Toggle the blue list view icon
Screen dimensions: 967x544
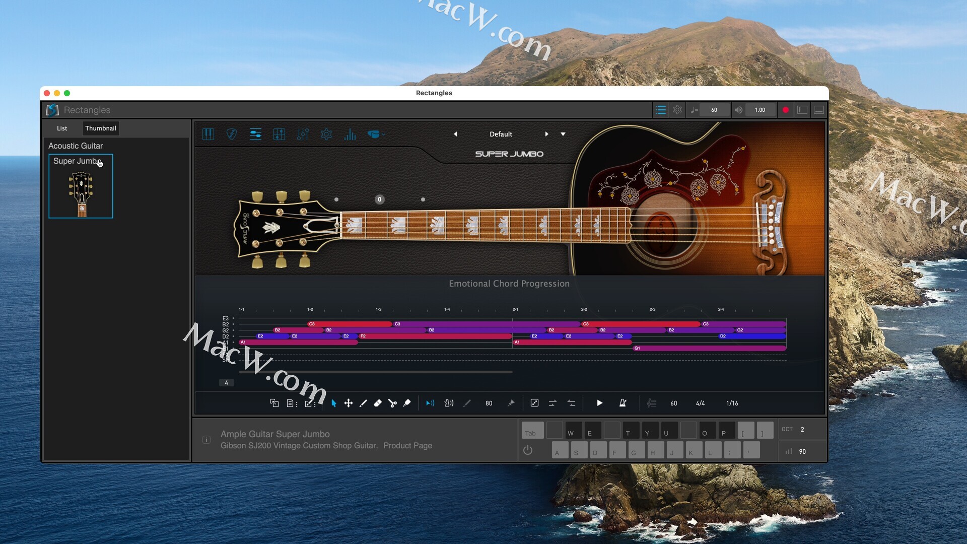pyautogui.click(x=661, y=110)
